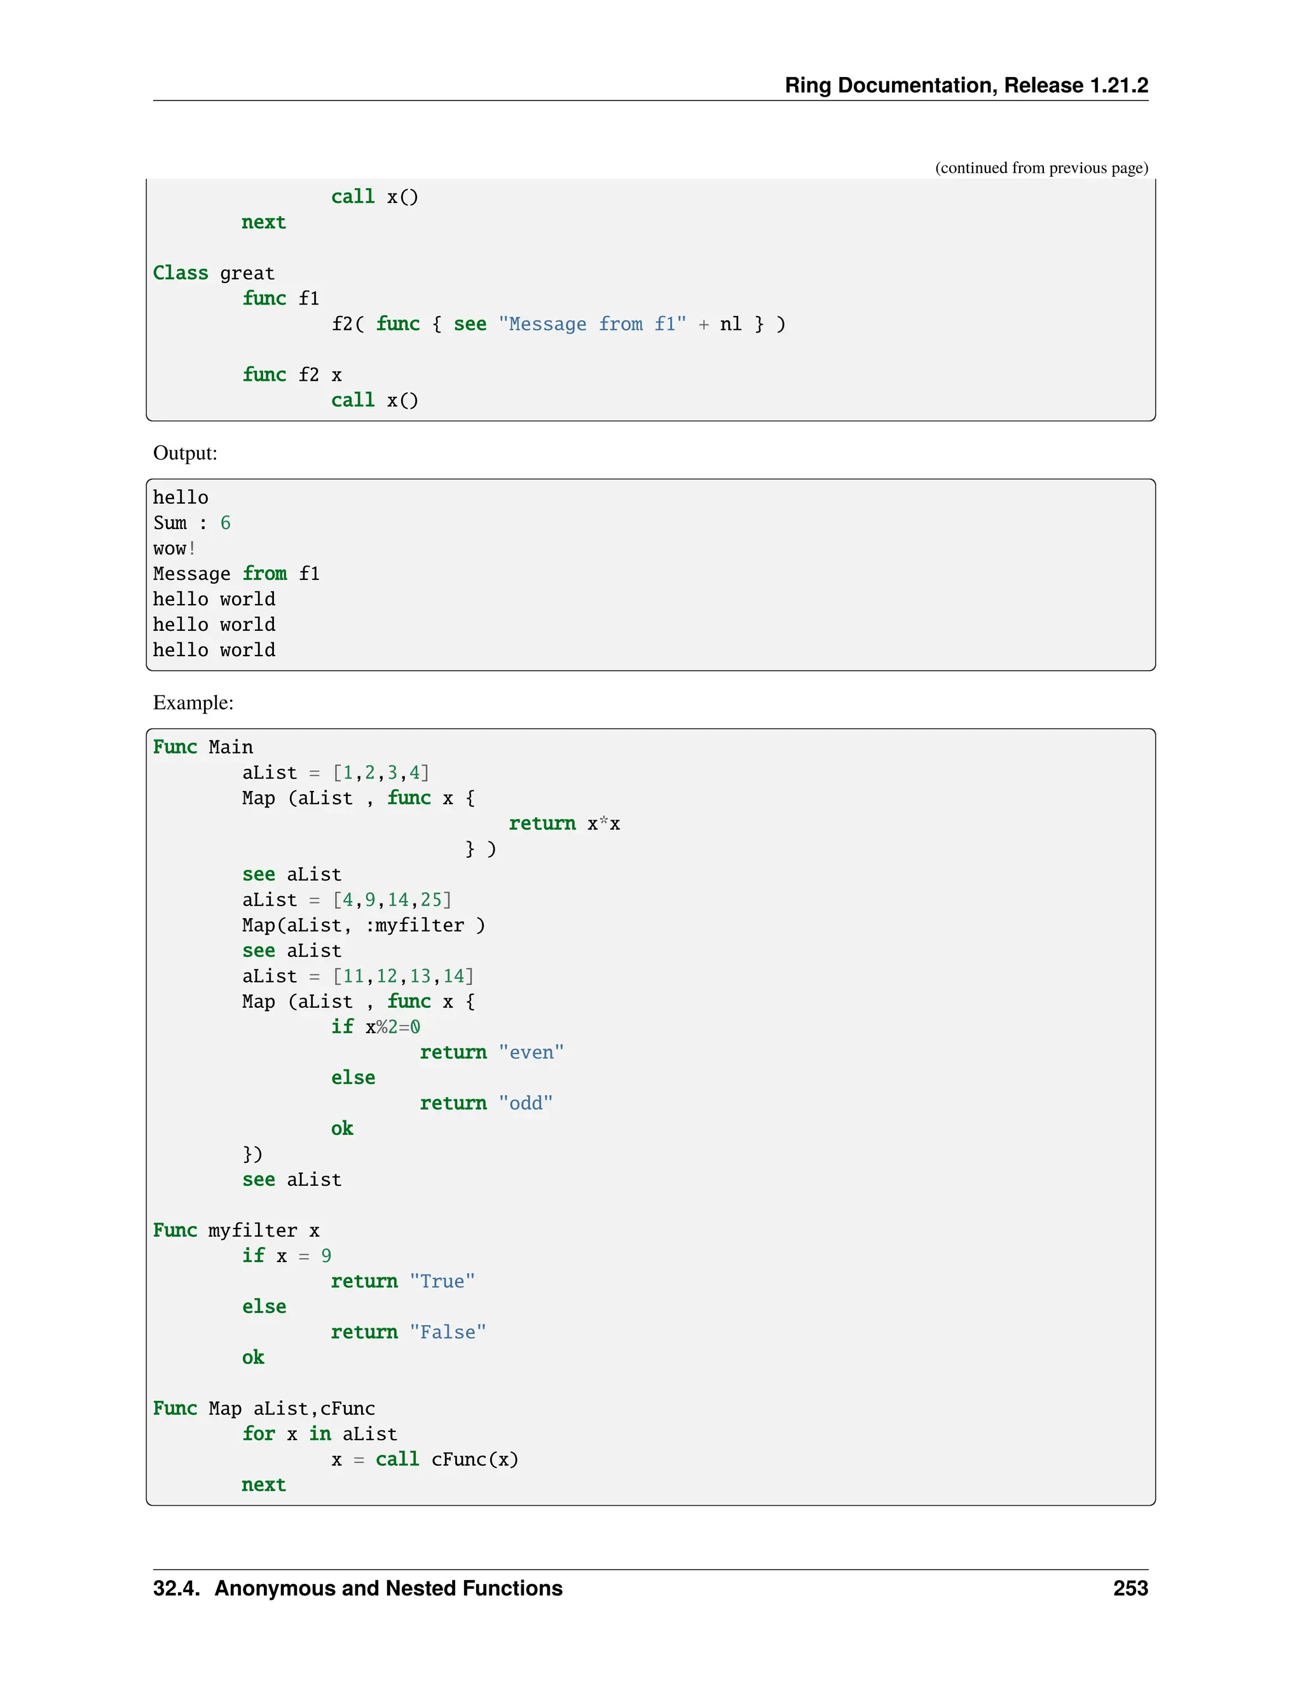Screen dimensions: 1302x1685
Task: Click the 'Output:' label
Action: pyautogui.click(x=185, y=453)
